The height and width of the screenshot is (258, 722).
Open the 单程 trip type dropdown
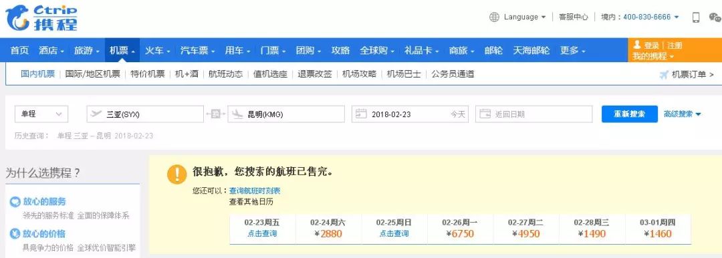coord(41,114)
